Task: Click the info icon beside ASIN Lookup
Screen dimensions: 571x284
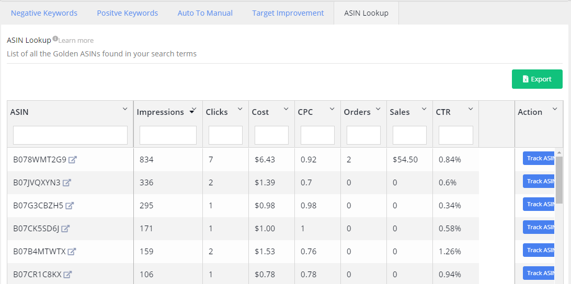Action: 55,39
